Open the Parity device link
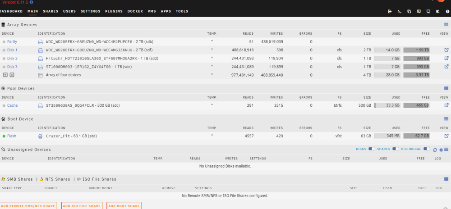The width and height of the screenshot is (451, 209). pyautogui.click(x=12, y=41)
